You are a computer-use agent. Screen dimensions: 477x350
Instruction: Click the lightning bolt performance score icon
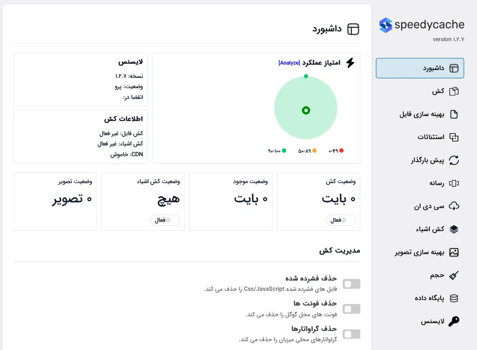click(350, 63)
